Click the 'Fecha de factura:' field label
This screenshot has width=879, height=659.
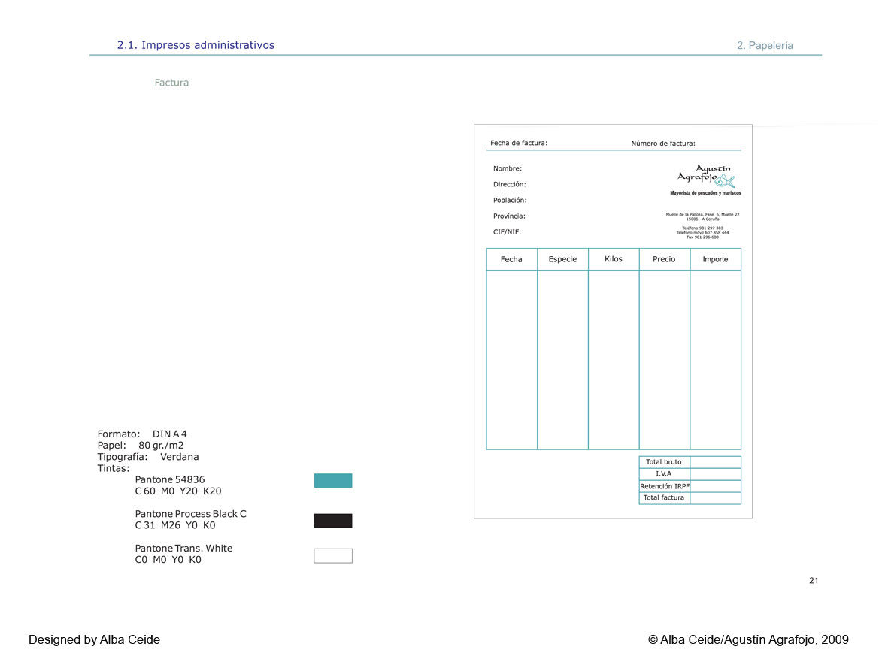(519, 143)
